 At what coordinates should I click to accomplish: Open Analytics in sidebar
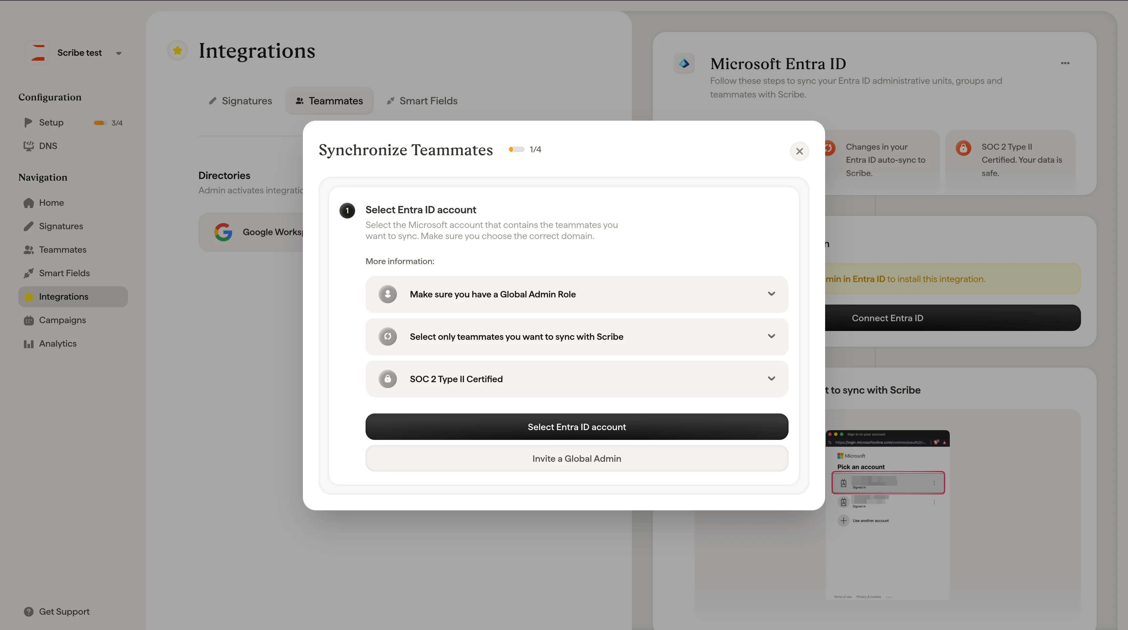pyautogui.click(x=73, y=343)
